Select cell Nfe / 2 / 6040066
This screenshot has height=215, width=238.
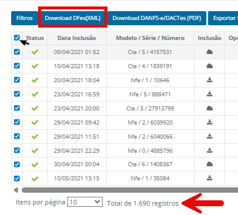(150, 137)
